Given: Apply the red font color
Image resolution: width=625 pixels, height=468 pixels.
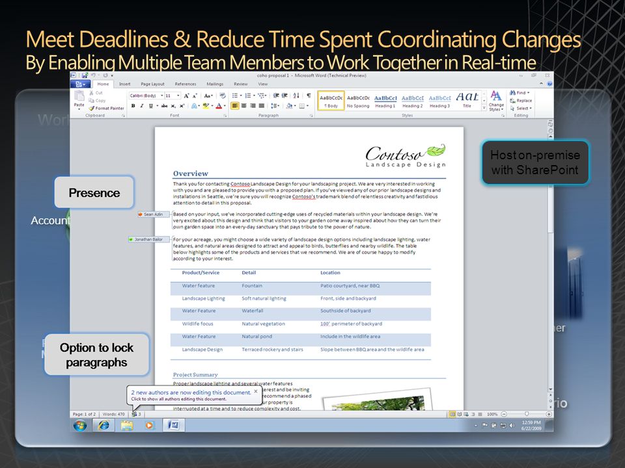Looking at the screenshot, I should click(x=219, y=106).
